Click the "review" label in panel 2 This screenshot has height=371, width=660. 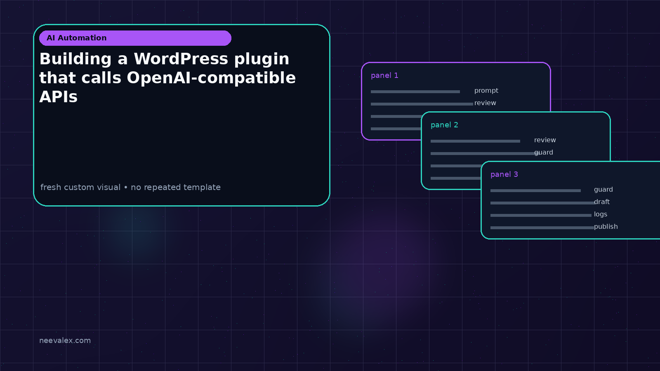(x=545, y=140)
